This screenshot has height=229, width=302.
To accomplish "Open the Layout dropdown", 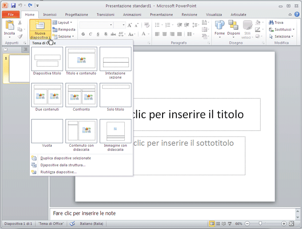I will [63, 23].
